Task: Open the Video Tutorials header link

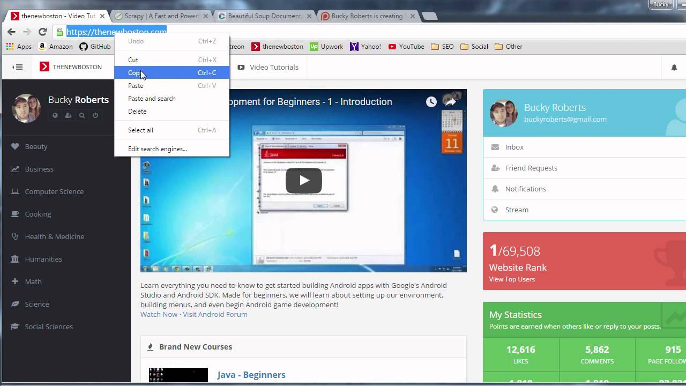Action: (268, 67)
